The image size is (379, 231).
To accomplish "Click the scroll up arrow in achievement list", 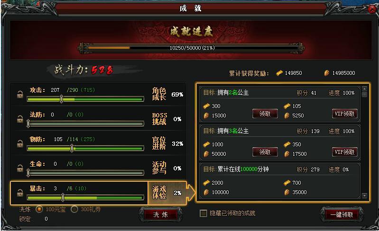I will 364,89.
